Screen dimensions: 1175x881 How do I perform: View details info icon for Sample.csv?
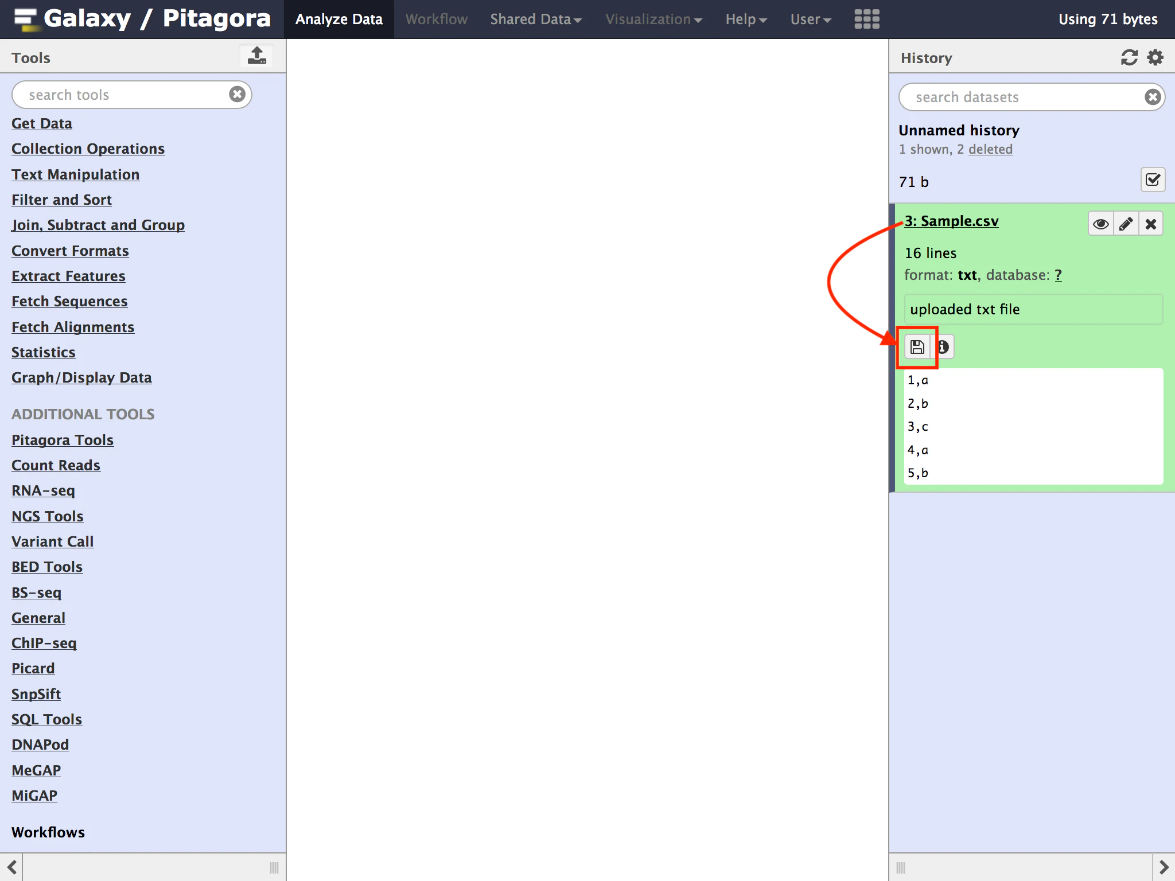[x=943, y=347]
